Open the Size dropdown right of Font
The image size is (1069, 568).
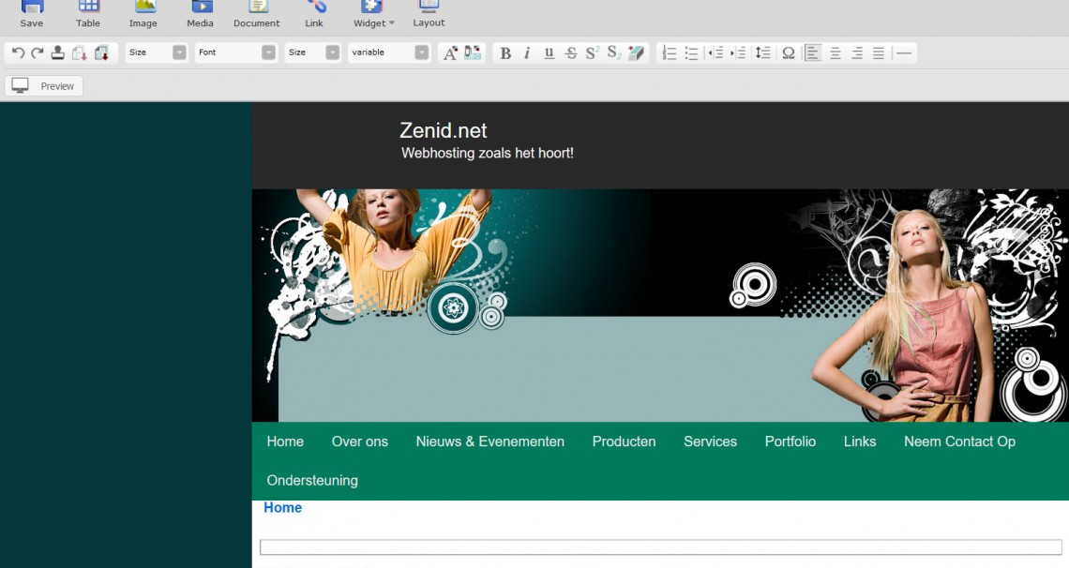[313, 52]
